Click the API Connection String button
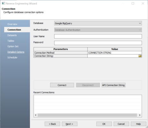 113,85
